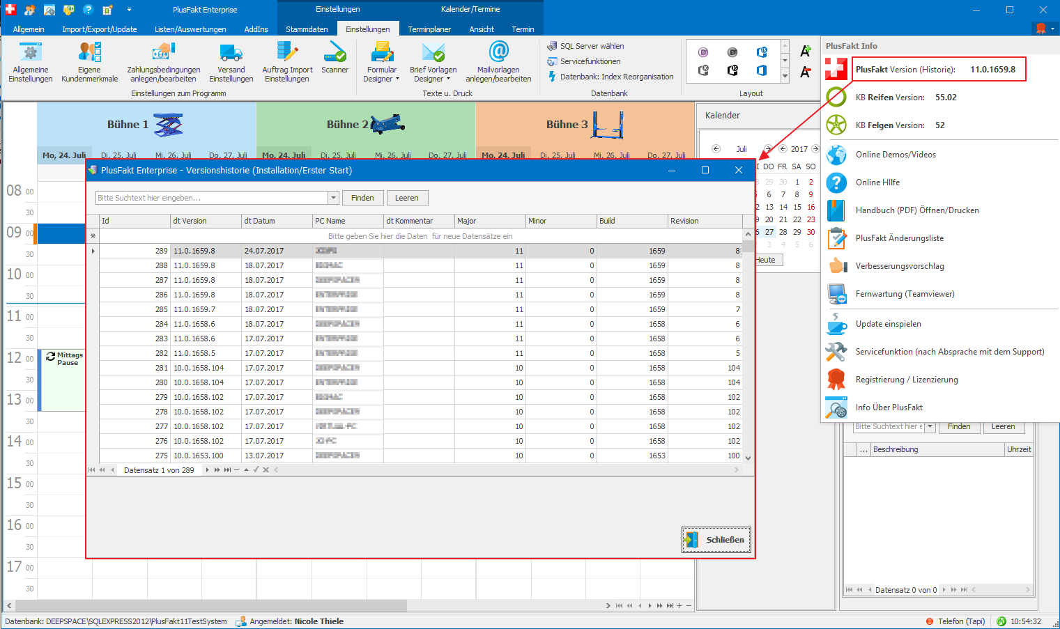
Task: Open the search text dropdown arrow in Versionshistorie
Action: pyautogui.click(x=333, y=198)
